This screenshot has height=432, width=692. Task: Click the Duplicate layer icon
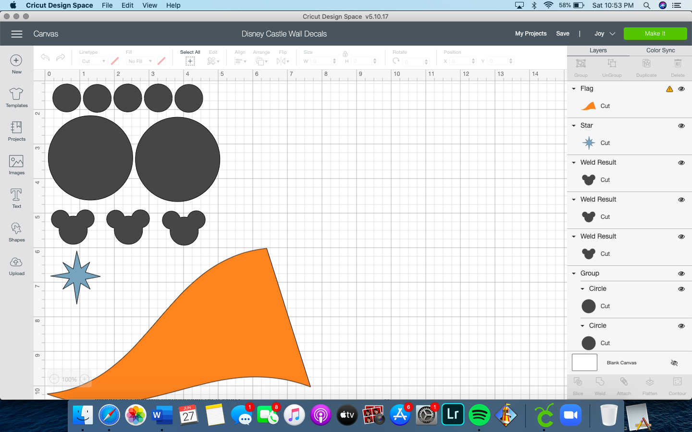point(646,63)
